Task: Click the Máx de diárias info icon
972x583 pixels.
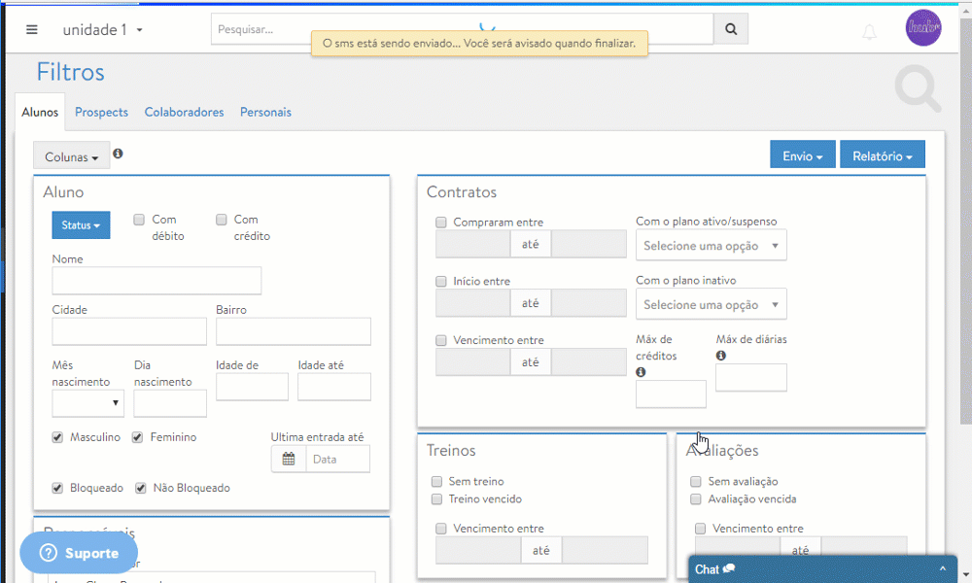Action: (x=721, y=356)
